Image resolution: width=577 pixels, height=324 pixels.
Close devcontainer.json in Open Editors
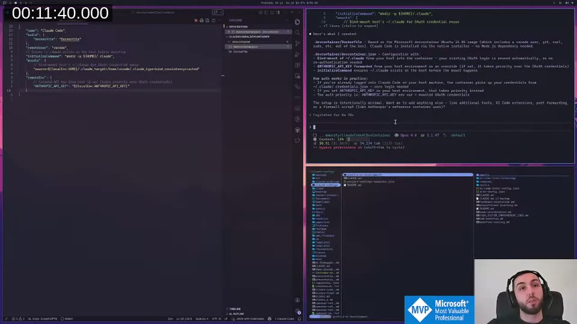tap(228, 32)
